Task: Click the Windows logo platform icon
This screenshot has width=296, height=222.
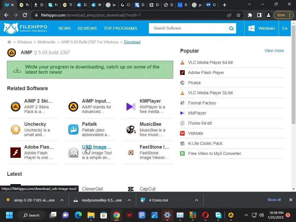Action: click(x=251, y=28)
